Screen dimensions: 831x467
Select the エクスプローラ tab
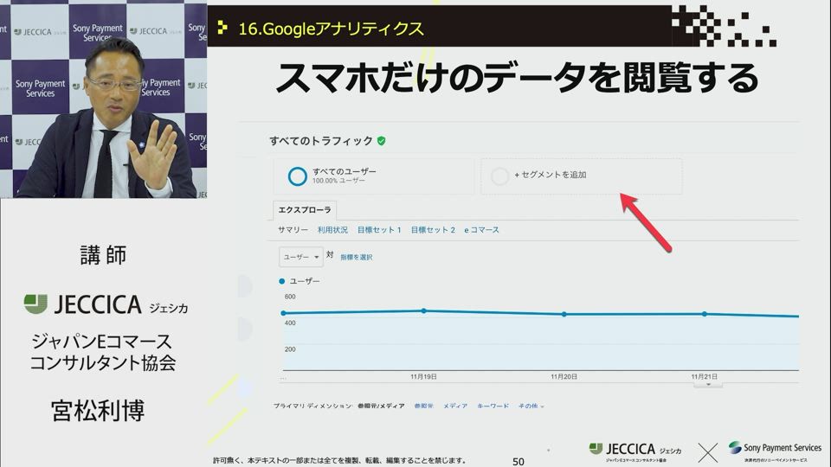304,209
